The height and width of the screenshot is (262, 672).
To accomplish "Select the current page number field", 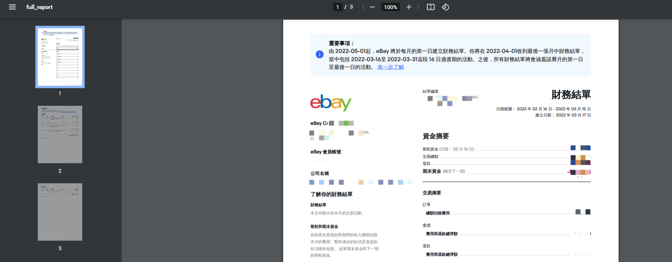I will [x=337, y=7].
